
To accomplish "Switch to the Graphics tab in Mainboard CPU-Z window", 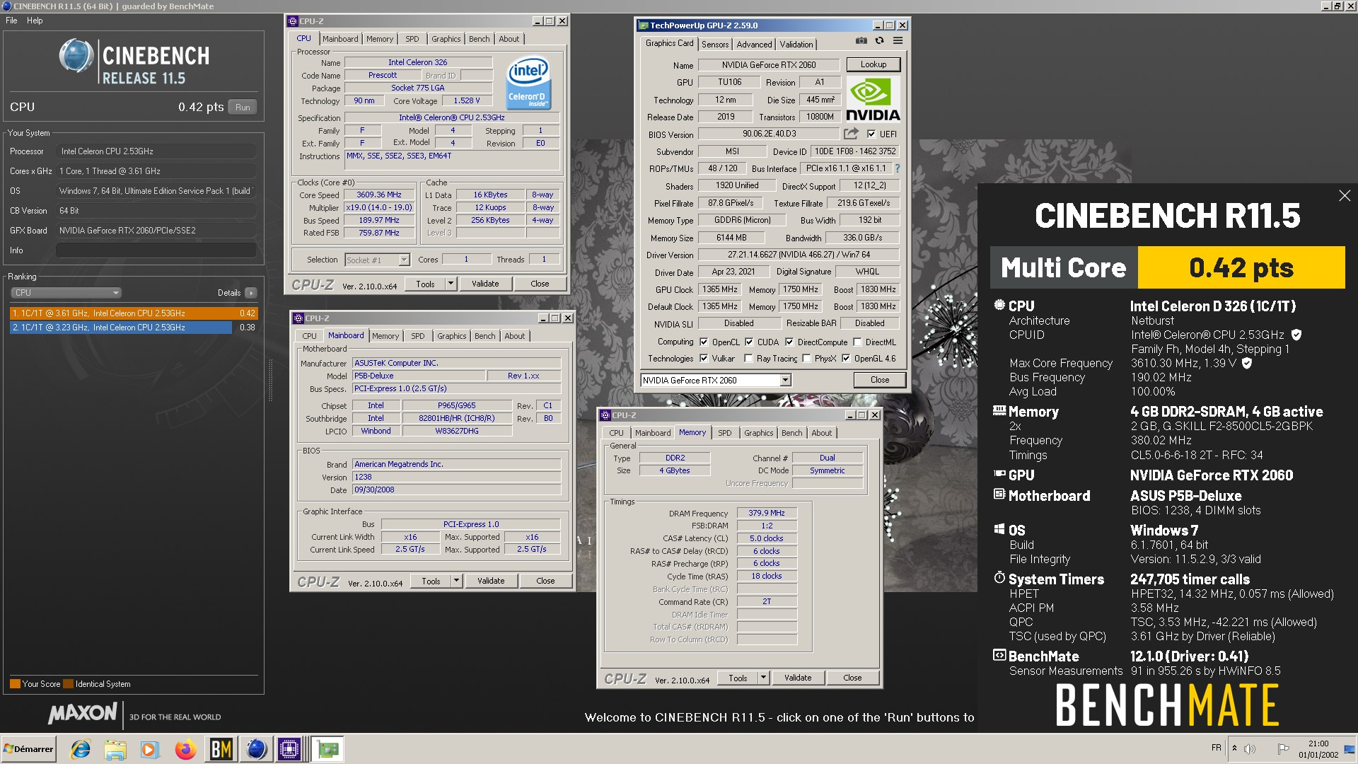I will (x=451, y=336).
